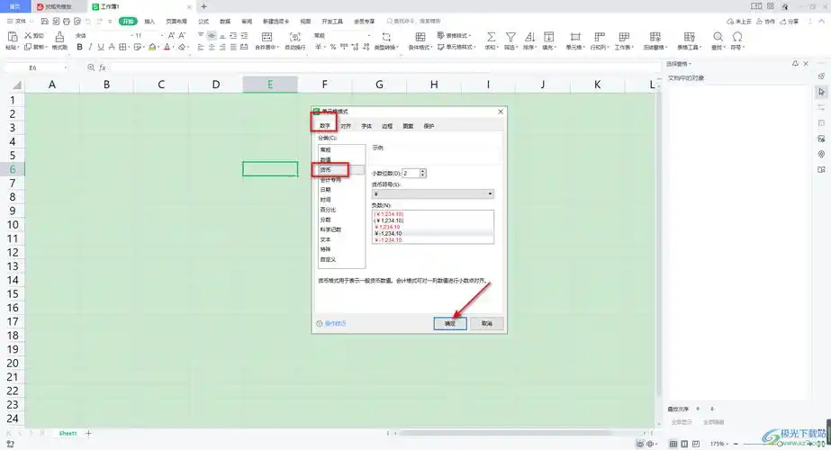This screenshot has width=831, height=450.
Task: Click the Rows and Columns icon
Action: (600, 37)
